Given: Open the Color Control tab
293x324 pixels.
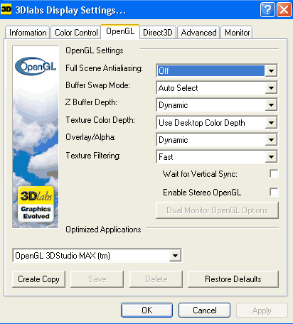Looking at the screenshot, I should [x=76, y=33].
